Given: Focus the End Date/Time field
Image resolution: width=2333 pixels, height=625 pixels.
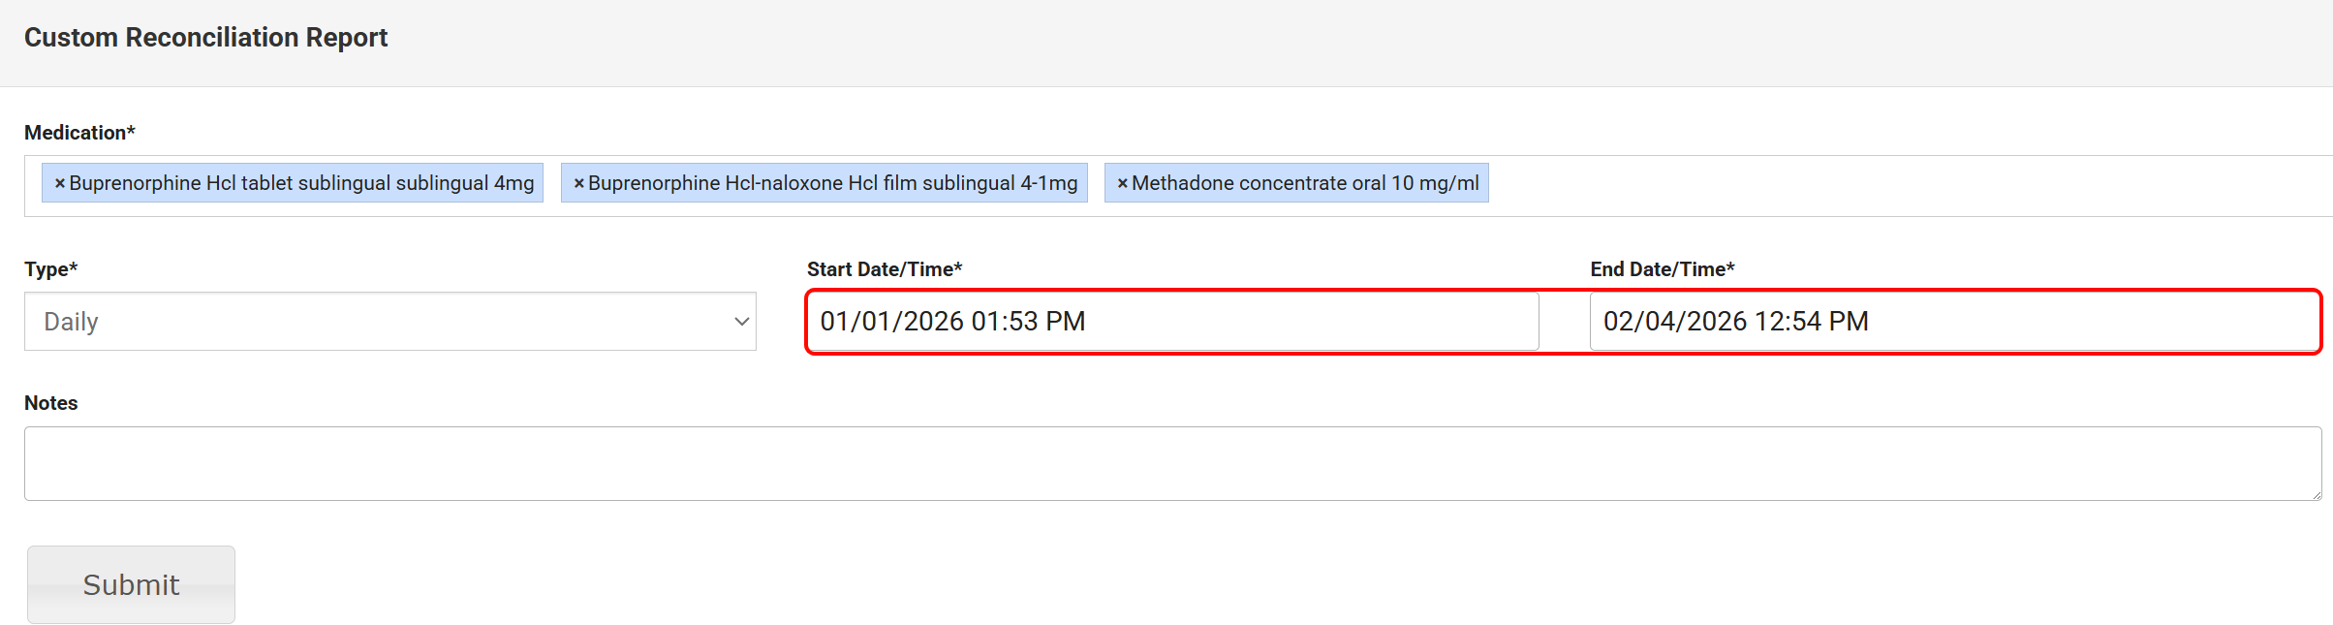Looking at the screenshot, I should click(1952, 322).
